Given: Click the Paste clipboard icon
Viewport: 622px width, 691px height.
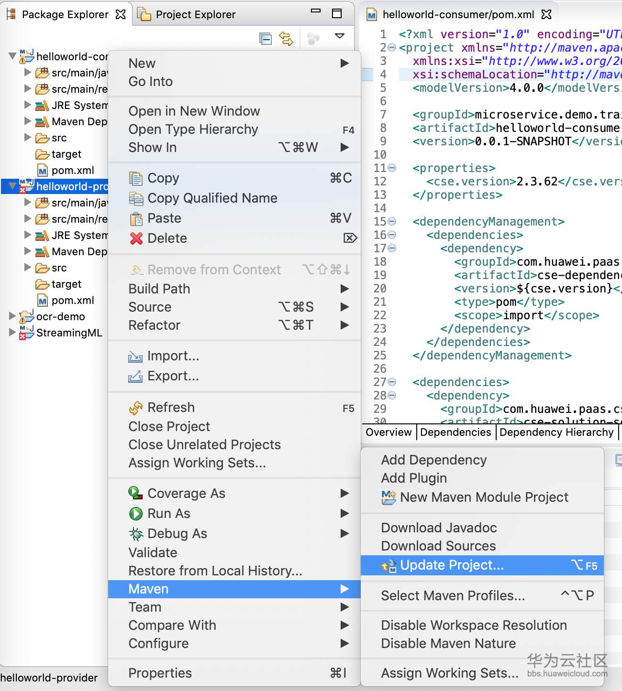Looking at the screenshot, I should tap(136, 218).
